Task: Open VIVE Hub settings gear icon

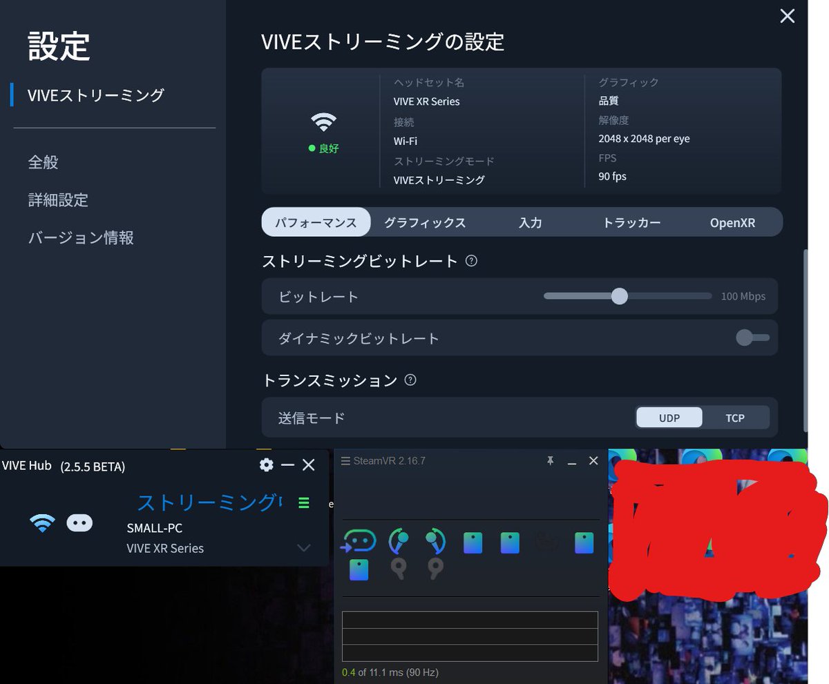Action: [267, 465]
